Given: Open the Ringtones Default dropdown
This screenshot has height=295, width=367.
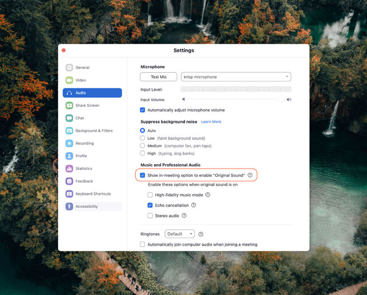Looking at the screenshot, I should (179, 234).
